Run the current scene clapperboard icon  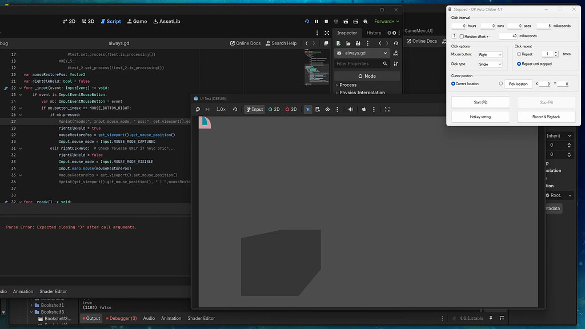(346, 22)
